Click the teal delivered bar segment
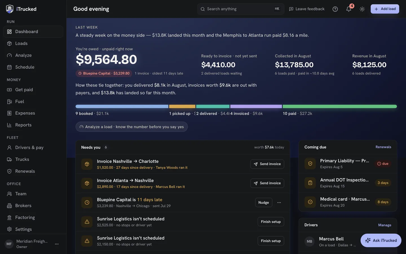Viewport: 406px width, 254px height. point(213,106)
